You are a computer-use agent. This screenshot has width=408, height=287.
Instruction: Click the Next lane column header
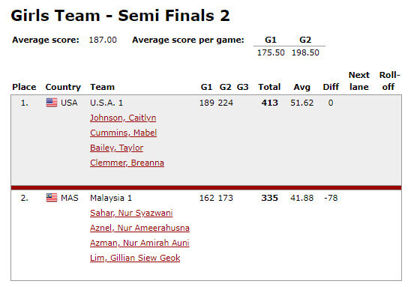pyautogui.click(x=359, y=81)
